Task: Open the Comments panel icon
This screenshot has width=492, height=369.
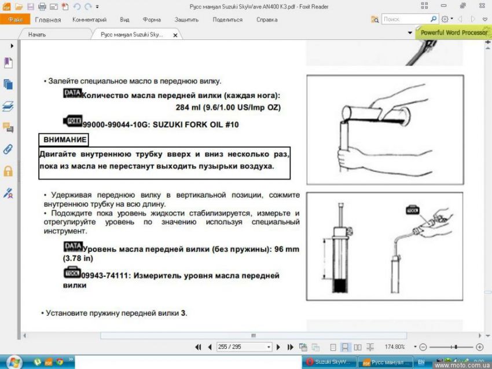Action: [8, 127]
